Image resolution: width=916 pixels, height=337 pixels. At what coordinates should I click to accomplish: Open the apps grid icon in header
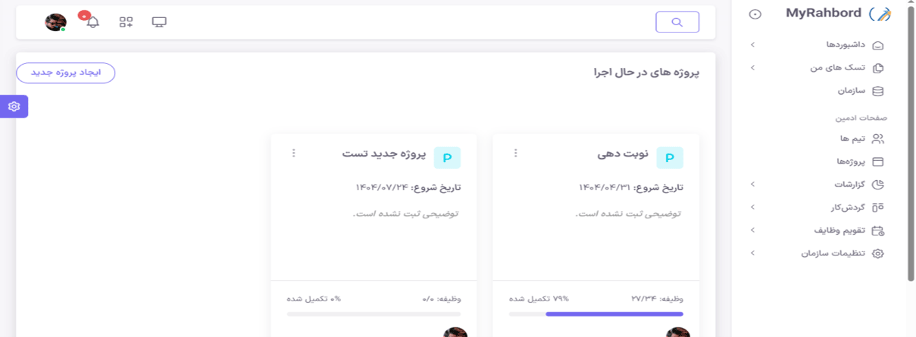click(126, 22)
